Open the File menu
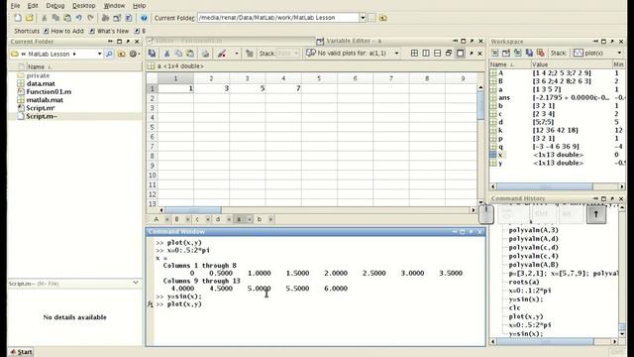 point(15,6)
